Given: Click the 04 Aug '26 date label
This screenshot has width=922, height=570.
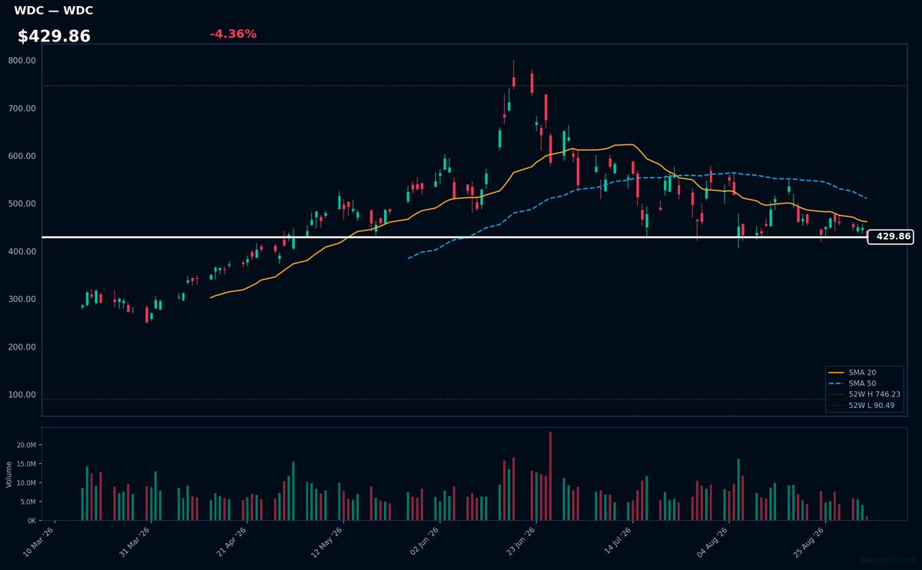Looking at the screenshot, I should coord(711,542).
